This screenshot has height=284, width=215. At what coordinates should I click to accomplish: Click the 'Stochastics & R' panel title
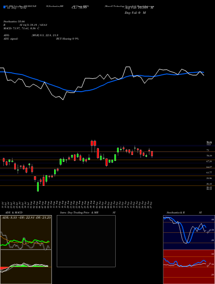point(175,213)
